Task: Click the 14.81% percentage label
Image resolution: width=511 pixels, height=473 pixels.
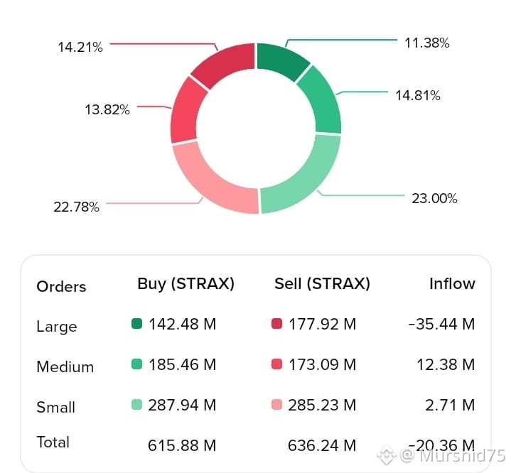Action: click(x=418, y=96)
